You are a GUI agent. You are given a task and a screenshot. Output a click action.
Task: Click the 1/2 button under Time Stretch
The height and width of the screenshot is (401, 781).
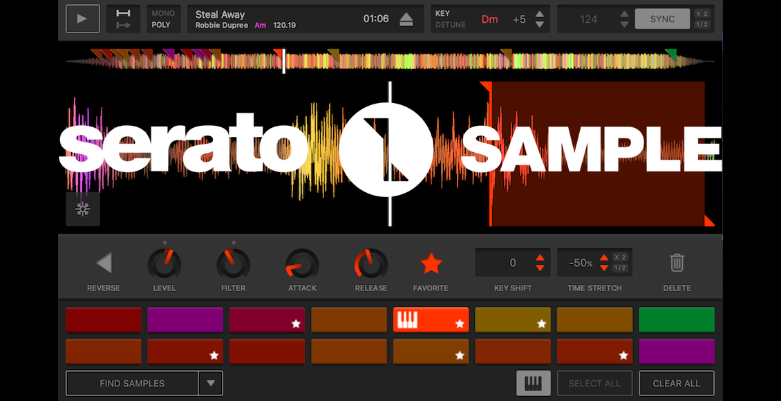click(621, 268)
